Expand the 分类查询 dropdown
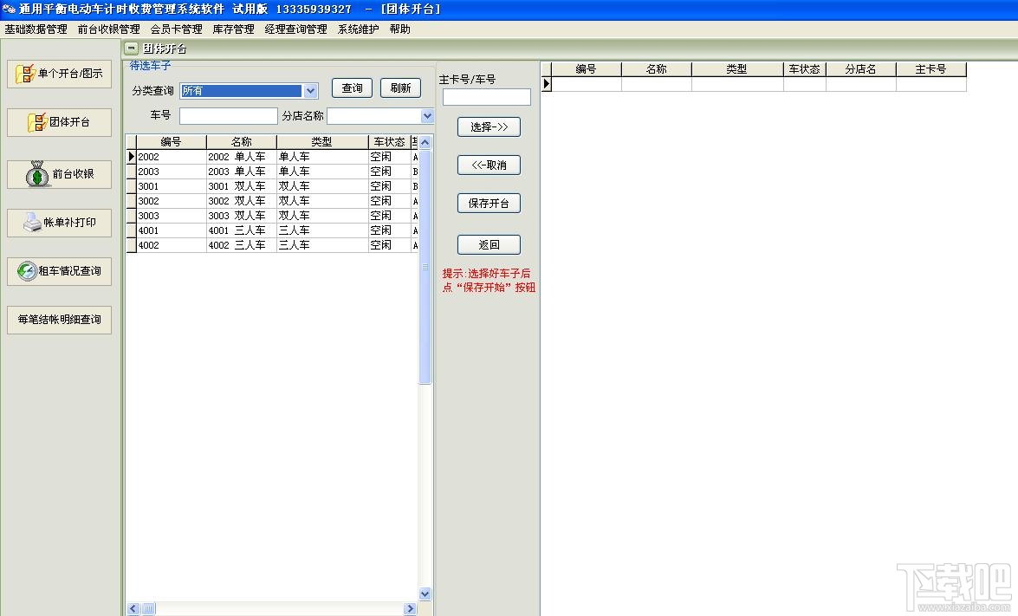This screenshot has width=1018, height=616. [310, 91]
